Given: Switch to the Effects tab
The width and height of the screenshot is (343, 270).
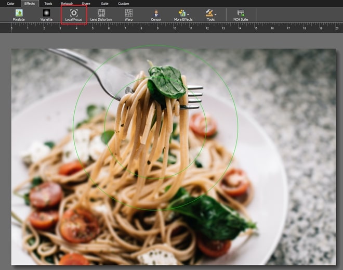Looking at the screenshot, I should click(30, 4).
